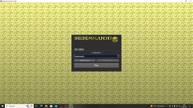Switch to the Options tab
Image resolution: width=193 pixels, height=108 pixels.
[x=81, y=49]
